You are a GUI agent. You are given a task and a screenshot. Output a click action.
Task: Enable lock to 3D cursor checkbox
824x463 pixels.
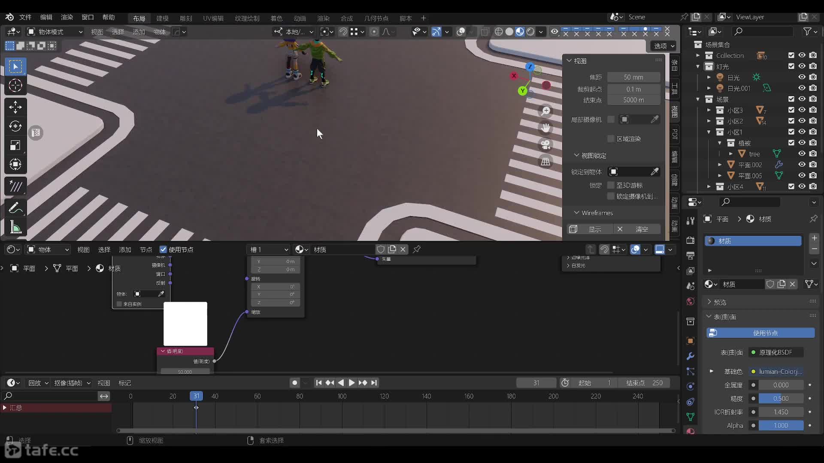click(x=611, y=185)
